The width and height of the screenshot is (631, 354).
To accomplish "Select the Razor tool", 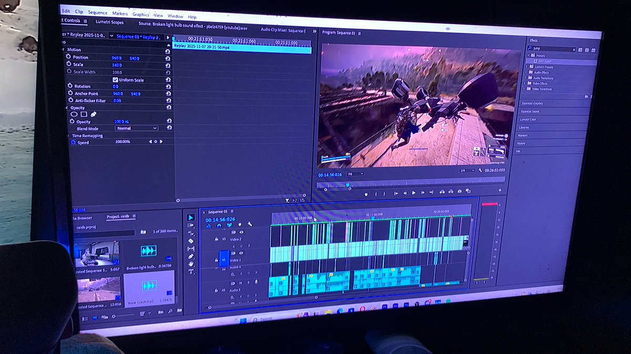I will coord(191,241).
